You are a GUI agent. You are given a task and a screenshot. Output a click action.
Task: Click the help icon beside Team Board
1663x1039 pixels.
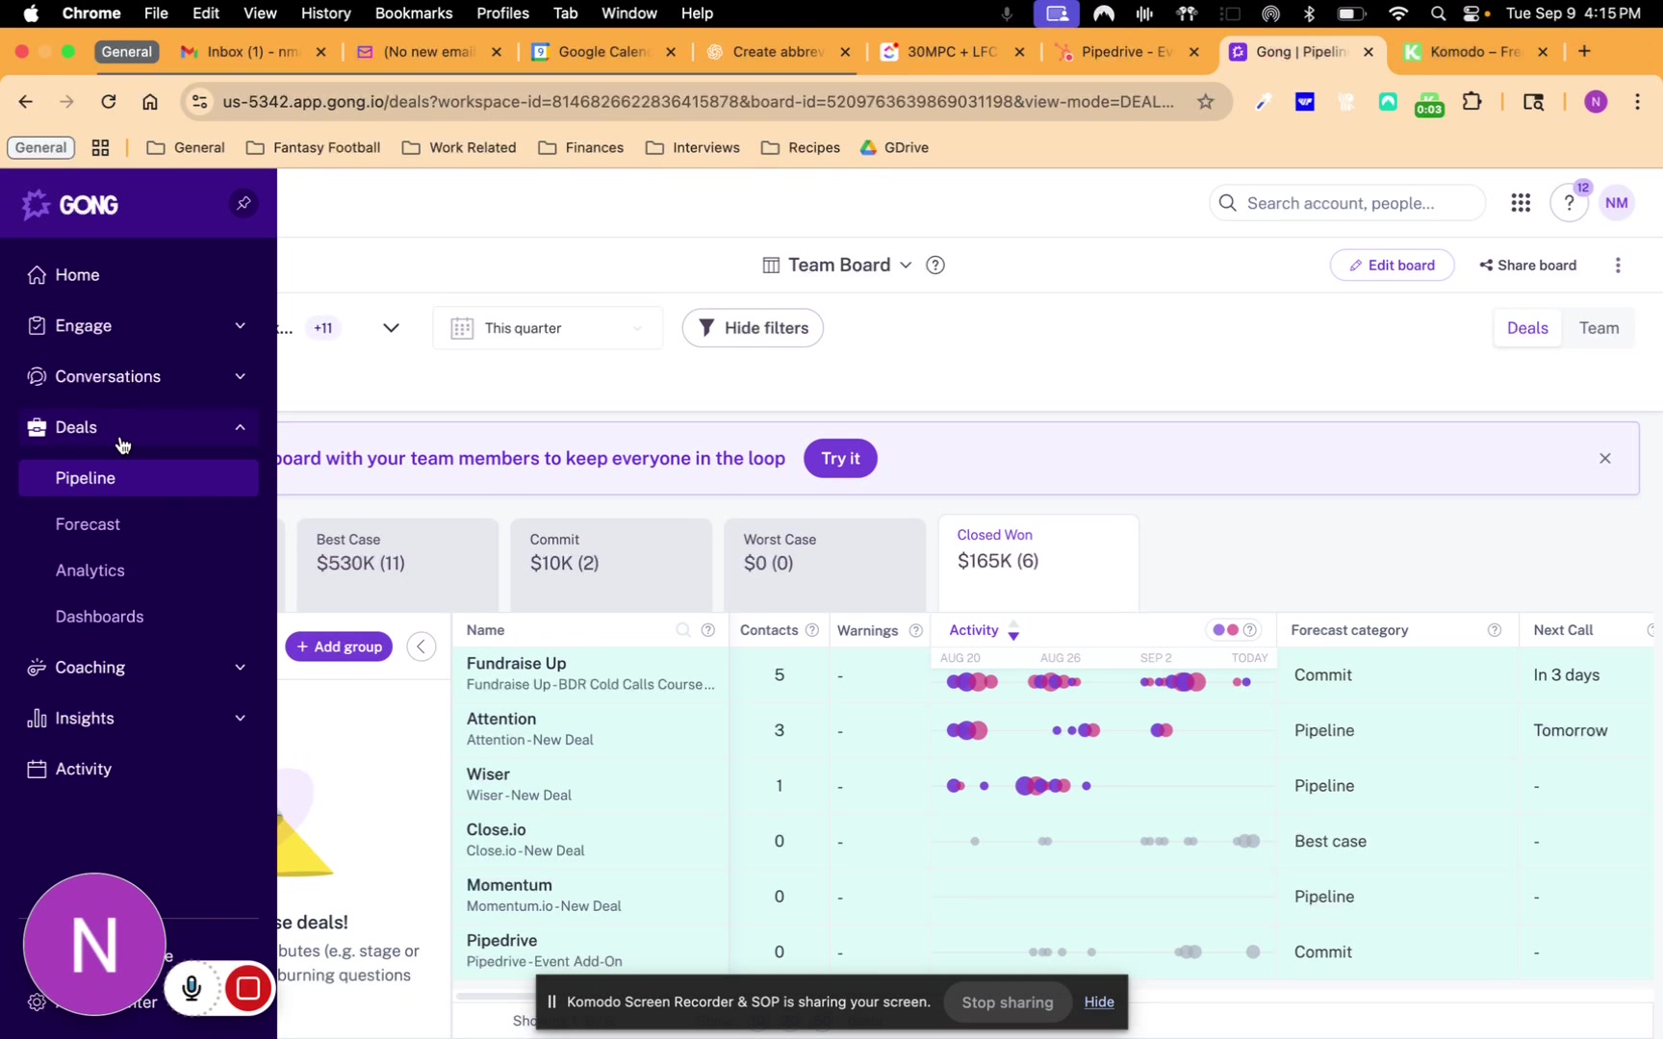point(935,265)
